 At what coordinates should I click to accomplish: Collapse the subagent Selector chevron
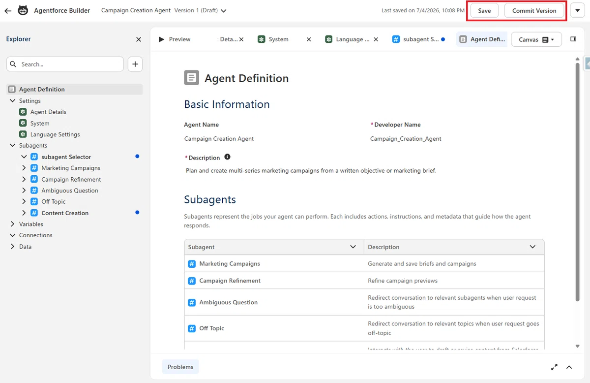[24, 157]
